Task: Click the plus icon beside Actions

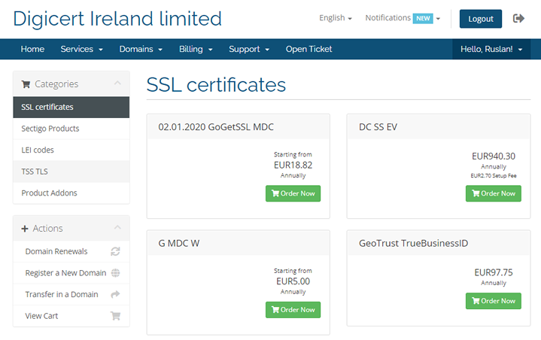Action: (25, 229)
